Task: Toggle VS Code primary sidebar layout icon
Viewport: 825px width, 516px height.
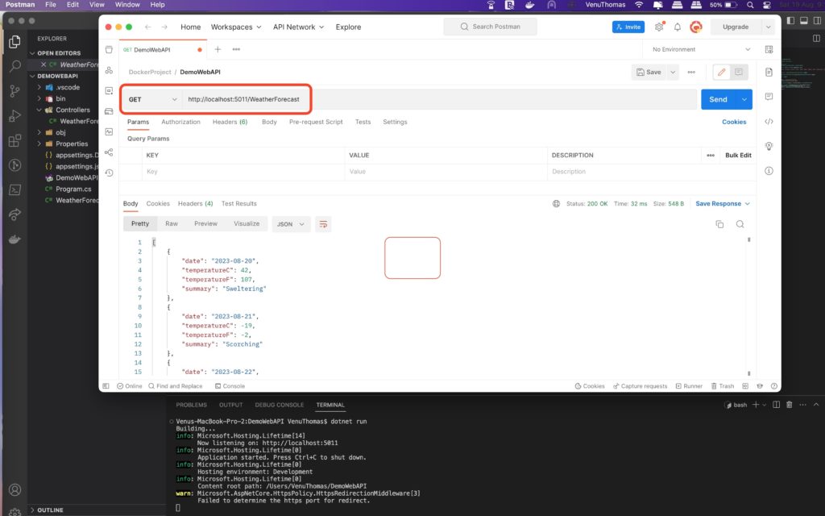Action: pyautogui.click(x=790, y=20)
